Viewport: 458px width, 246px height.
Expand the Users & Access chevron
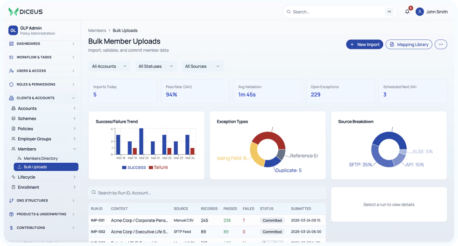pyautogui.click(x=73, y=71)
